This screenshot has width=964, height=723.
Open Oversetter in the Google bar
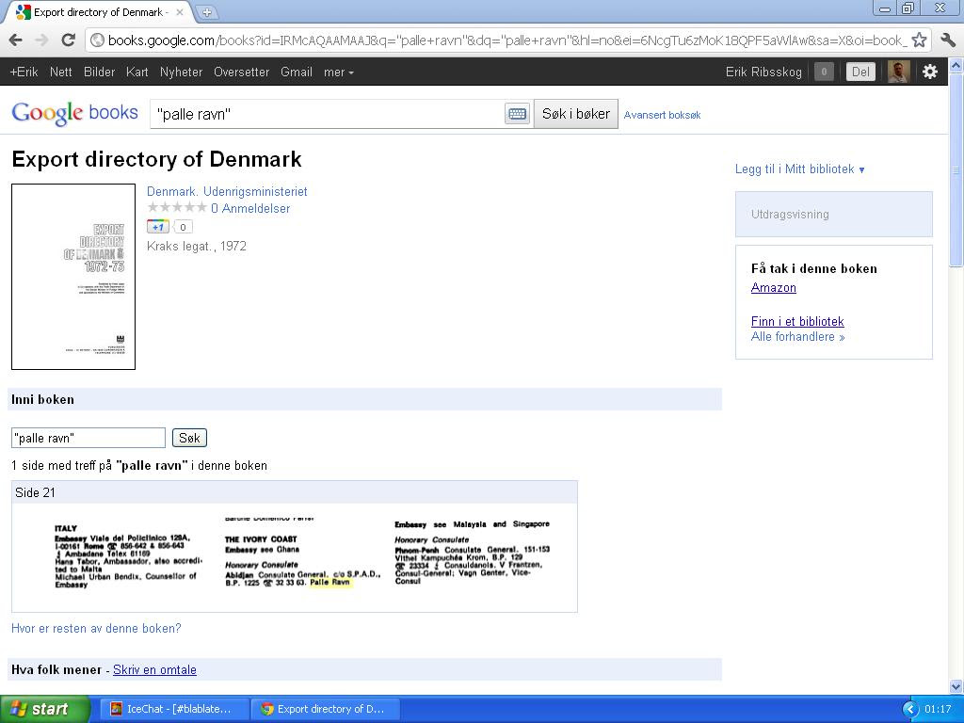pyautogui.click(x=242, y=72)
